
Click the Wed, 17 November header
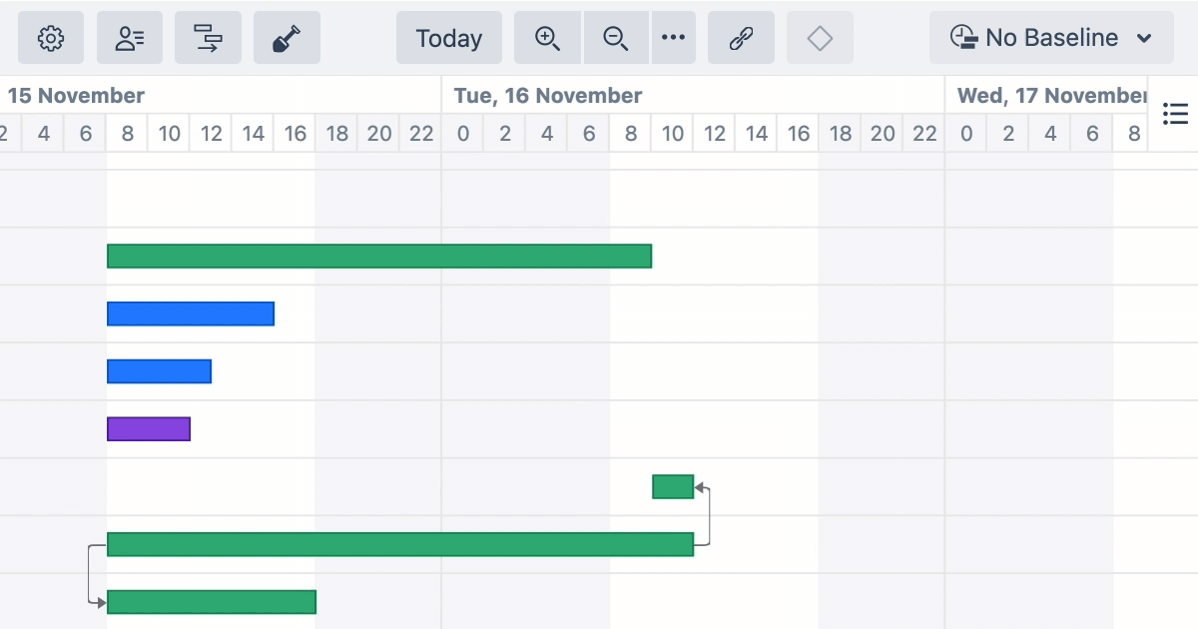tap(1051, 96)
